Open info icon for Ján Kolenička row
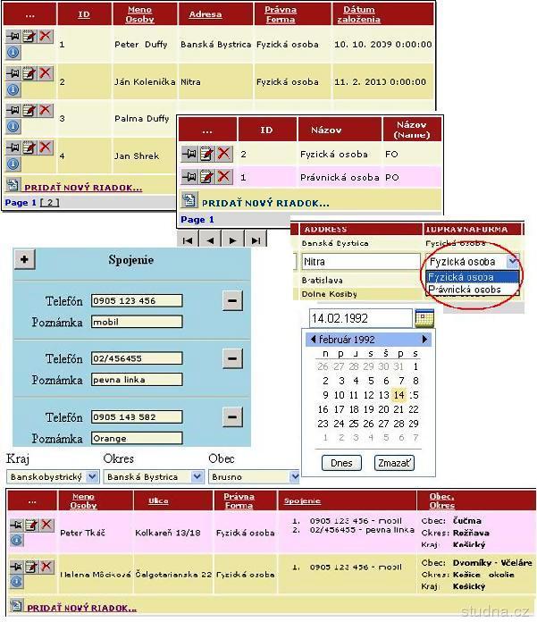This screenshot has width=537, height=622. (x=13, y=89)
